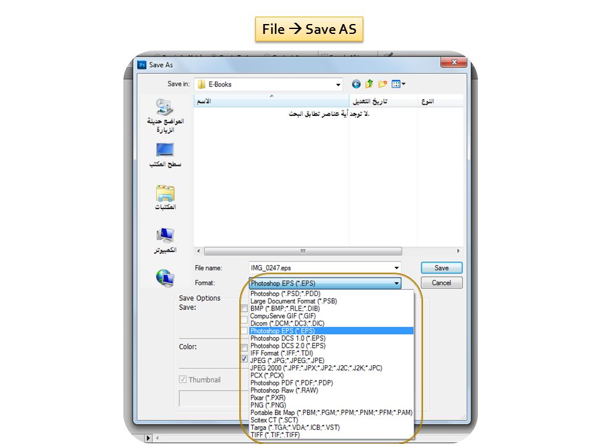
Task: Choose Portable Bit Map (*.PBM) format
Action: pyautogui.click(x=332, y=413)
